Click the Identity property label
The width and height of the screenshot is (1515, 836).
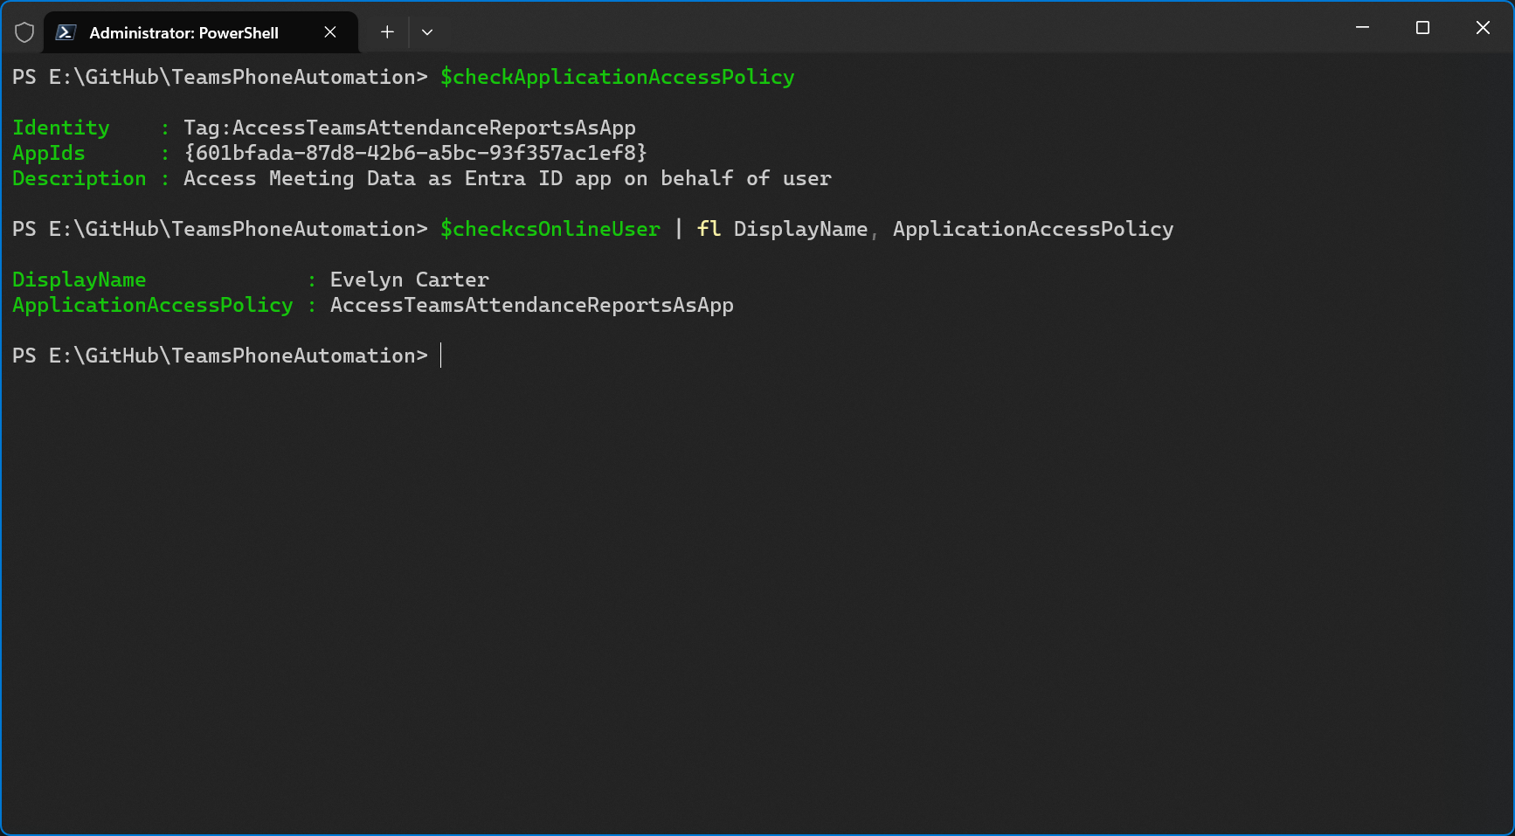(x=61, y=128)
